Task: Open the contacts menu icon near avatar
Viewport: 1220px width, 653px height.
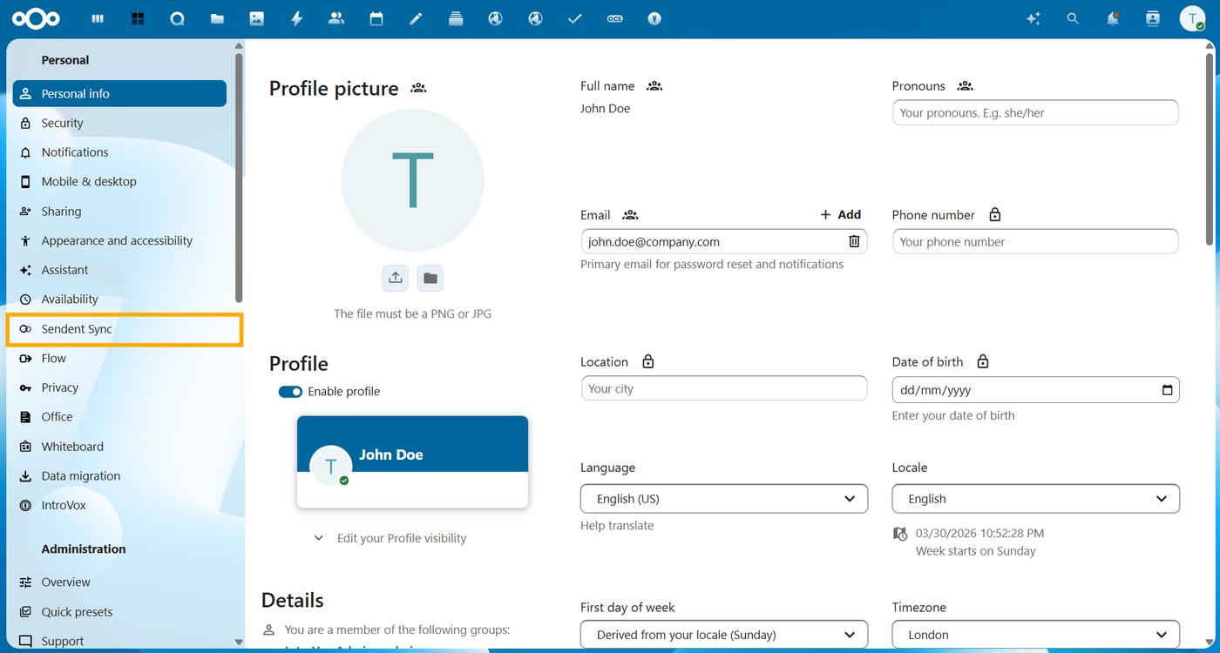Action: tap(1153, 18)
